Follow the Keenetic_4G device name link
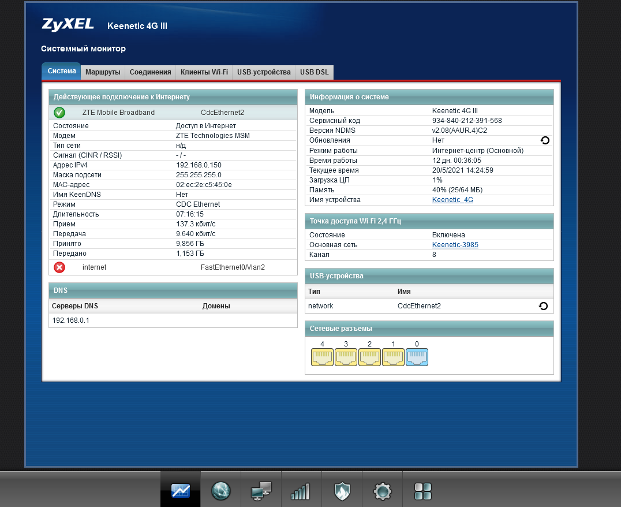 [x=452, y=200]
